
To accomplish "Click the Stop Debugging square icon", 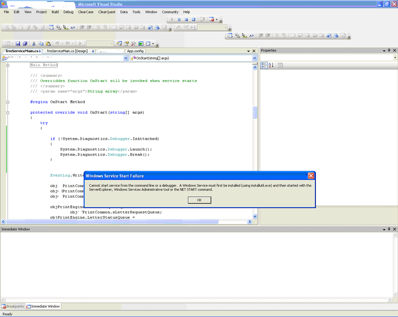I will [186, 20].
